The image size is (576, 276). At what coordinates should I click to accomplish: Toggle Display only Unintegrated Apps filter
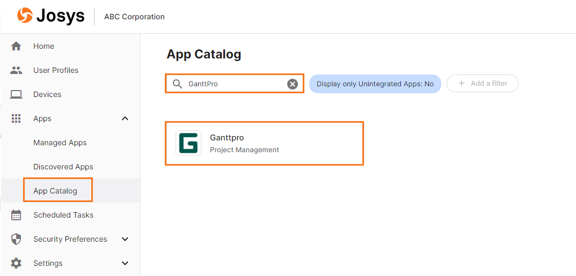tap(375, 84)
